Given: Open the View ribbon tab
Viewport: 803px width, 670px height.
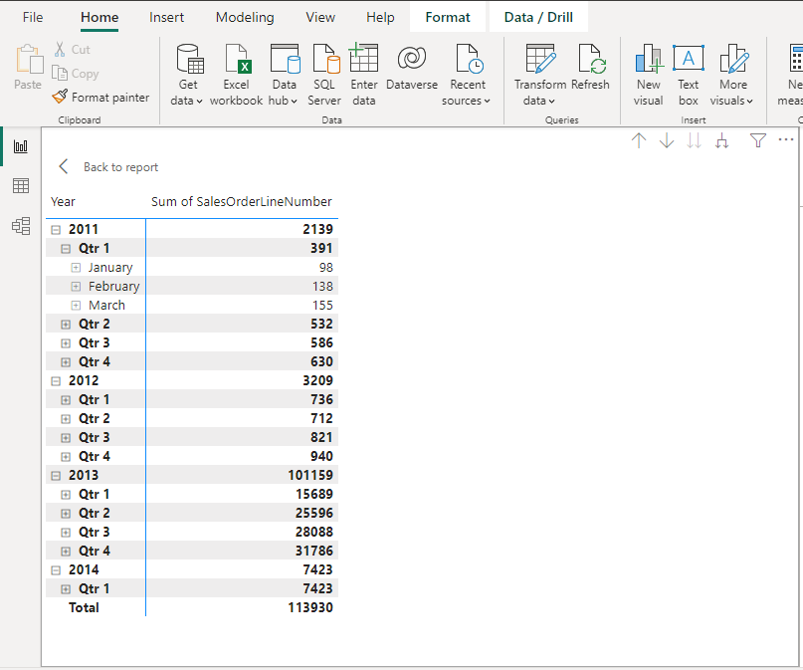Looking at the screenshot, I should pyautogui.click(x=320, y=17).
